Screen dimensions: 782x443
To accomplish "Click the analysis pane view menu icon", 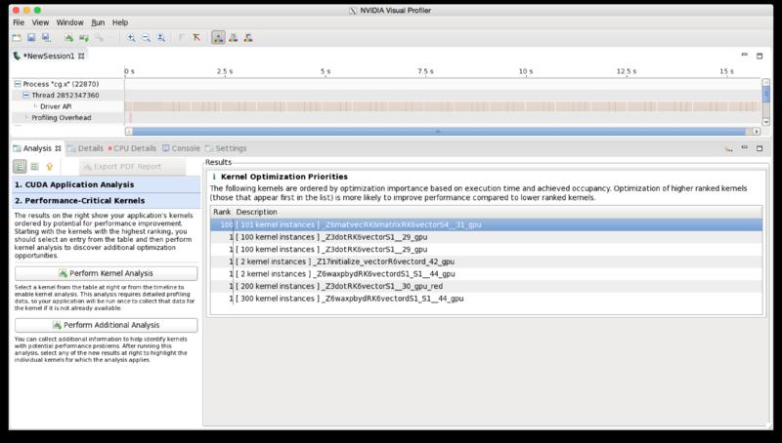I will pyautogui.click(x=729, y=148).
